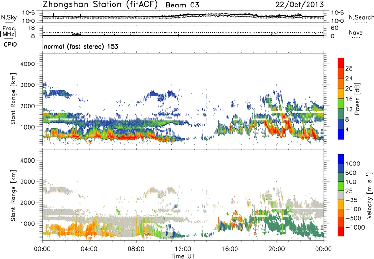
Task: Click the '-1000' velocity colorbar value
Action: (x=355, y=227)
